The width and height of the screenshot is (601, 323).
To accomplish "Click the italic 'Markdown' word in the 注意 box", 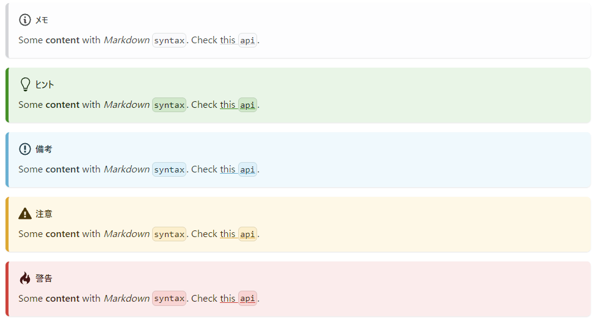I will click(127, 234).
